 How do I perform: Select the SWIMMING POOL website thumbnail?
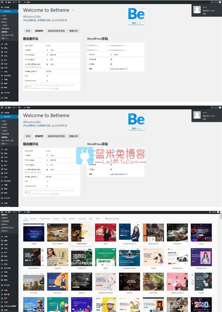129,257
